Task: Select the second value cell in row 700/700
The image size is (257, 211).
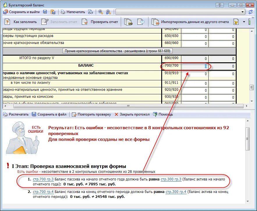Action: pos(222,66)
